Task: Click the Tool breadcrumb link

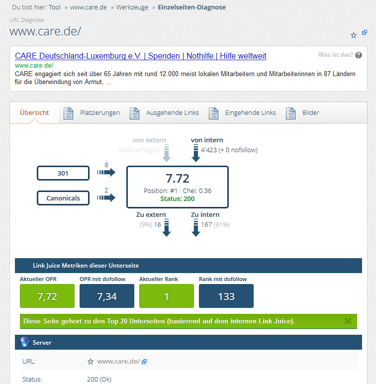Action: [55, 7]
